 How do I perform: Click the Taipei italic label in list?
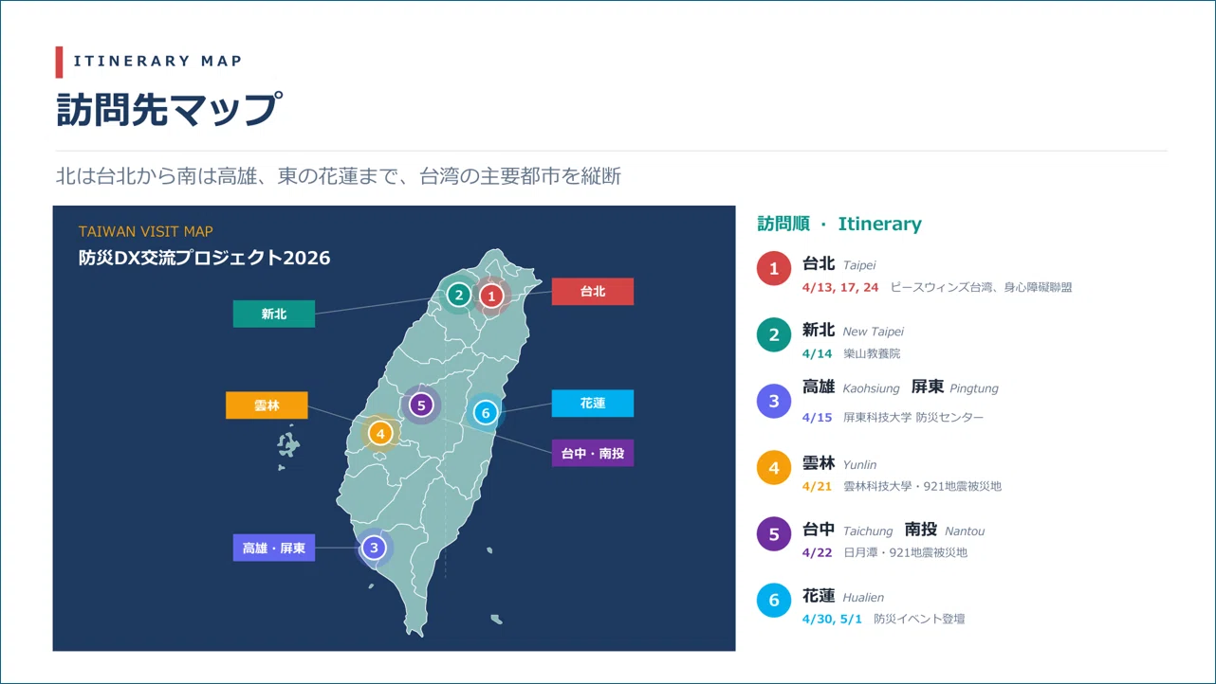coord(859,265)
